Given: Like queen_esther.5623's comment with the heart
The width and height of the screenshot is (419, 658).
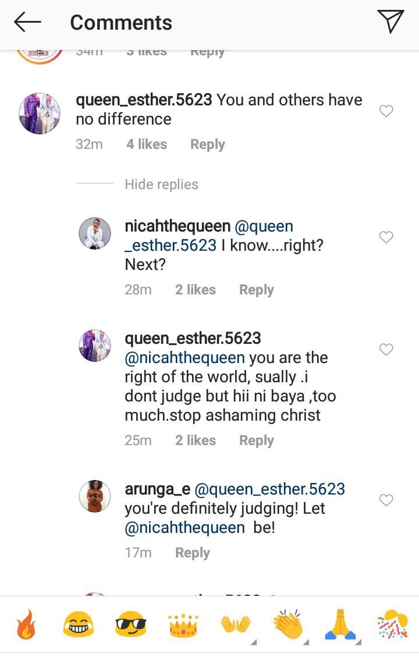Looking at the screenshot, I should pyautogui.click(x=386, y=111).
